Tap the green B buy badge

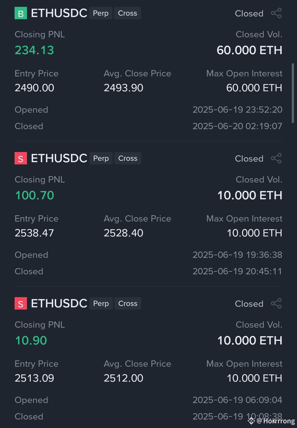pyautogui.click(x=21, y=13)
